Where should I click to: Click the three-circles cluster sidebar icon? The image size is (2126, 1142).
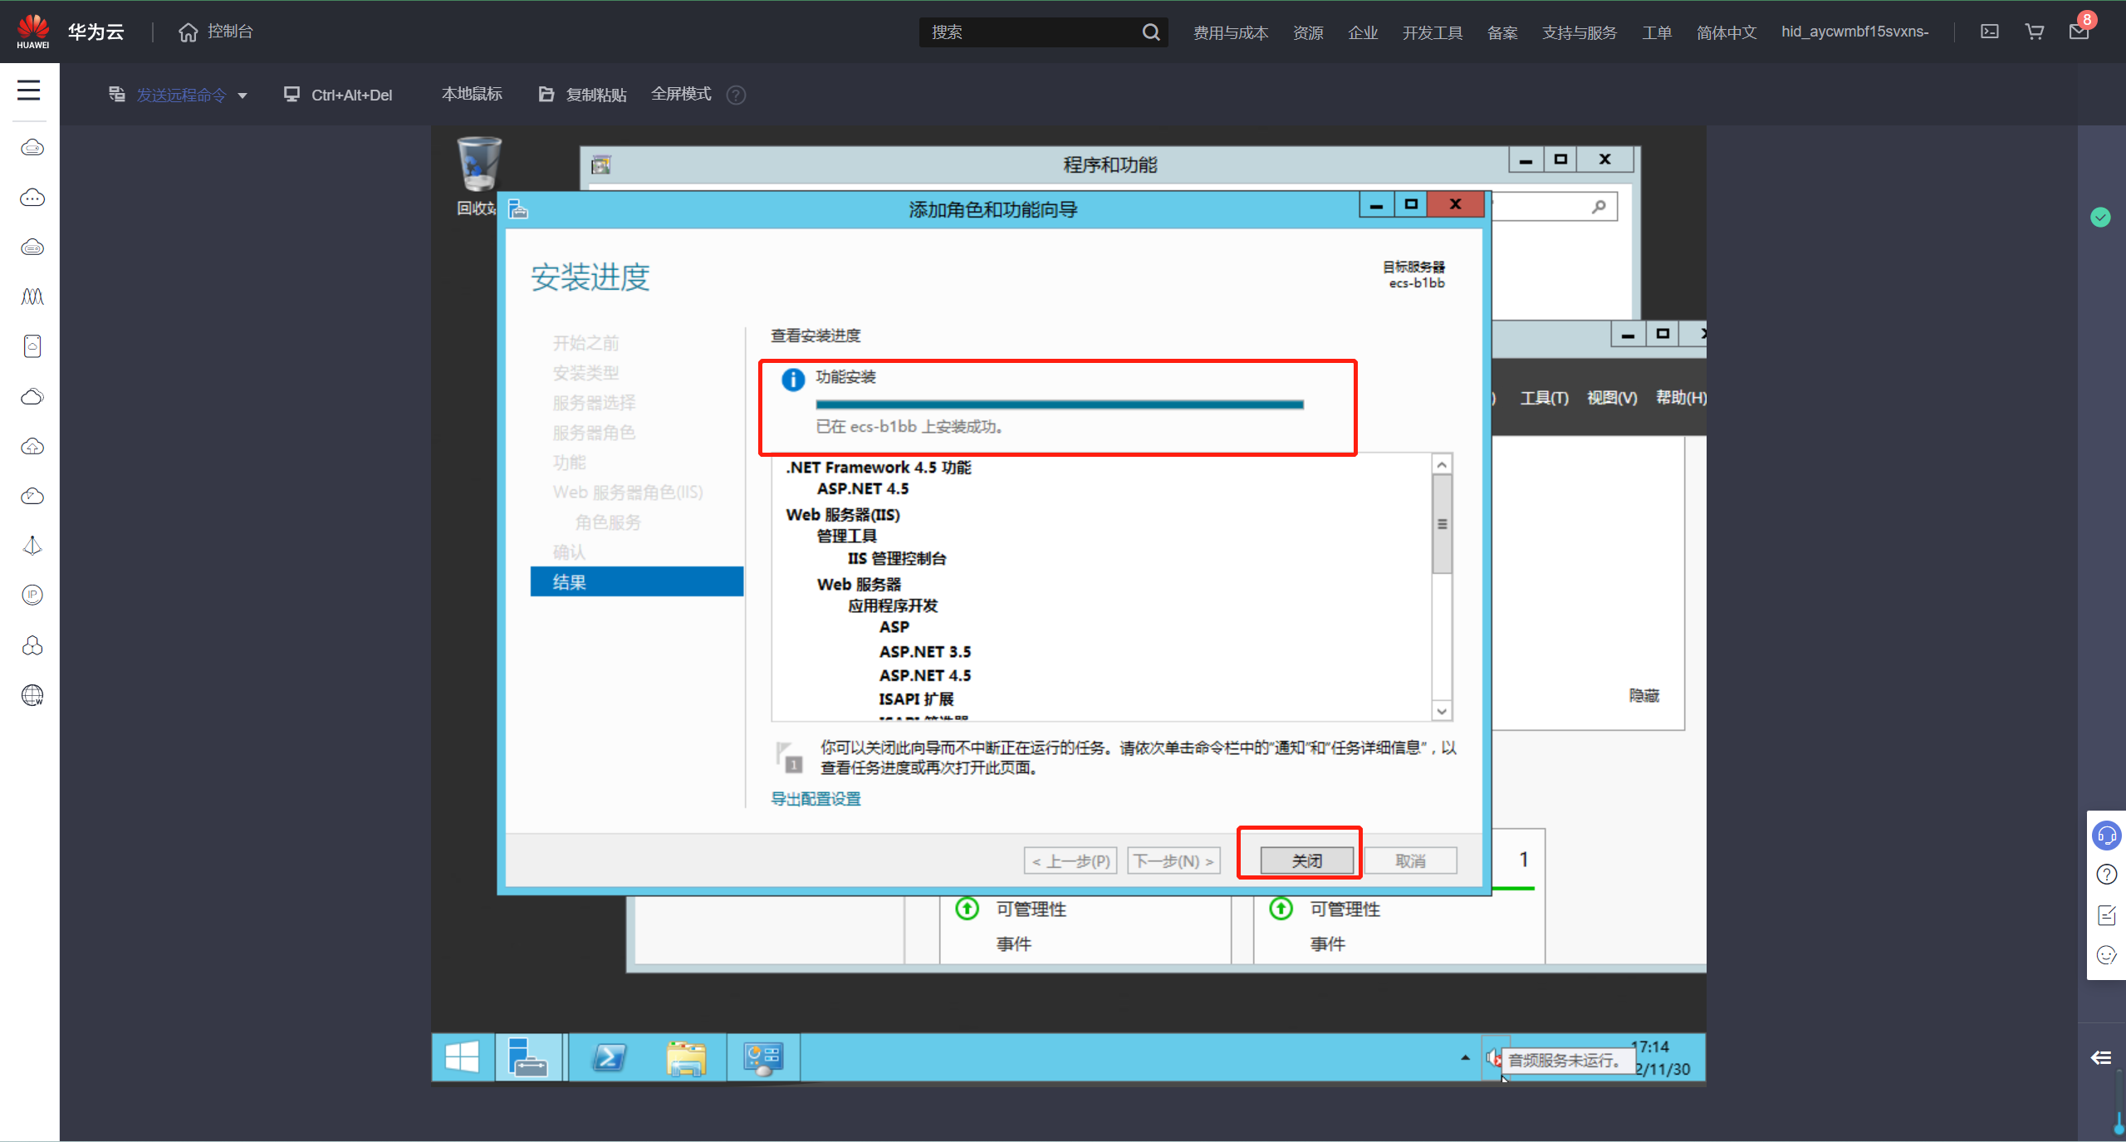32,645
